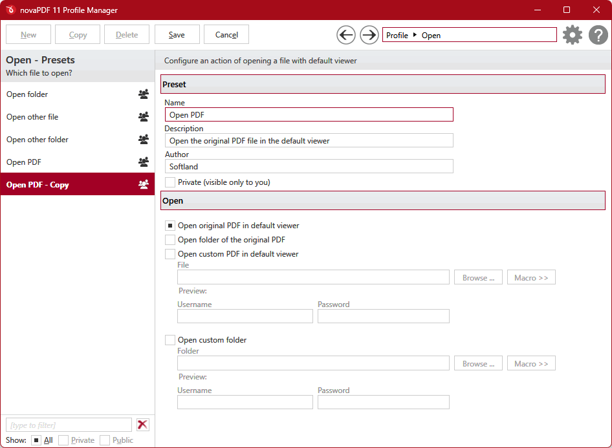Open the breadcrumb arrow after Profile
Screen dimensions: 612x448
point(415,35)
